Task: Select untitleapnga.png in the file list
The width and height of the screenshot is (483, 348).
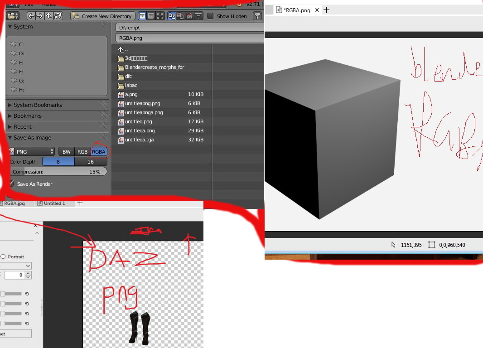Action: 144,113
